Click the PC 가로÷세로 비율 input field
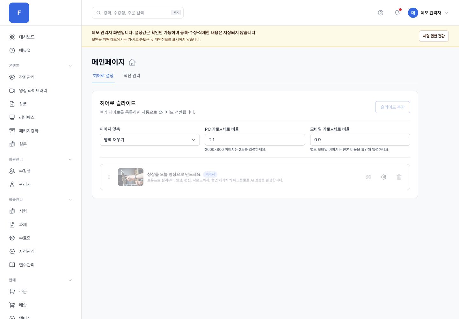This screenshot has height=319, width=459. click(x=255, y=140)
